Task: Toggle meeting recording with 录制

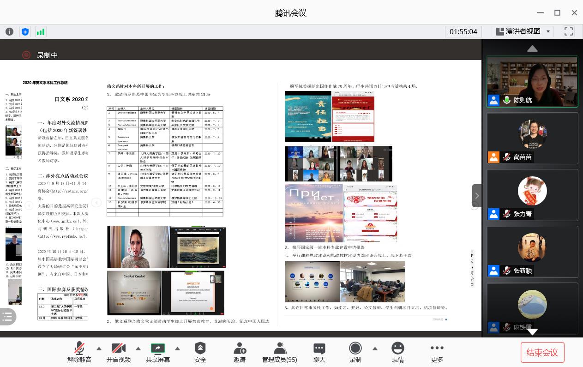Action: (355, 352)
